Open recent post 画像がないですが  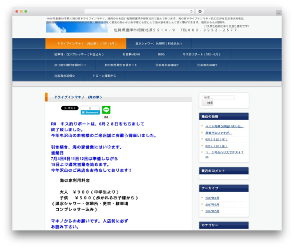click(x=219, y=133)
